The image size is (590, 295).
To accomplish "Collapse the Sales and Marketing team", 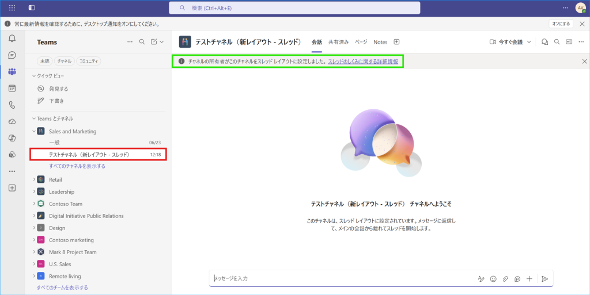I will click(34, 131).
